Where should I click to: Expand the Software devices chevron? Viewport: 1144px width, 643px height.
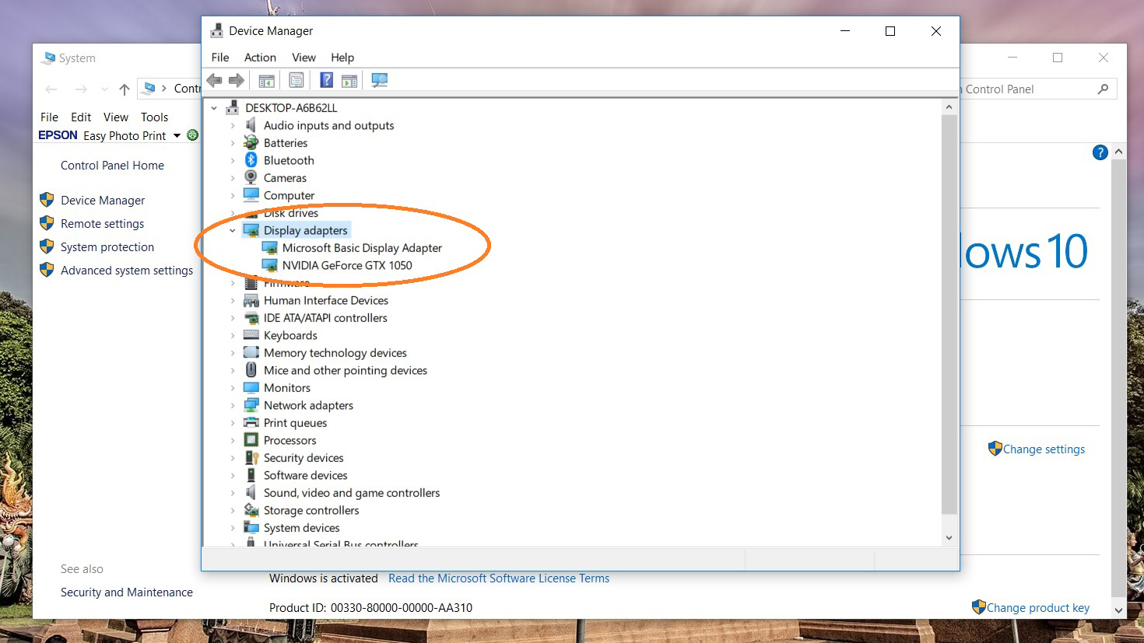(x=233, y=475)
